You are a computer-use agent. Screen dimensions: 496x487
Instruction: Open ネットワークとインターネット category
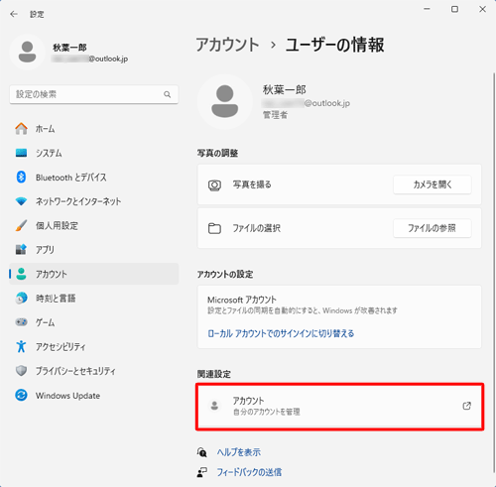tap(94, 201)
